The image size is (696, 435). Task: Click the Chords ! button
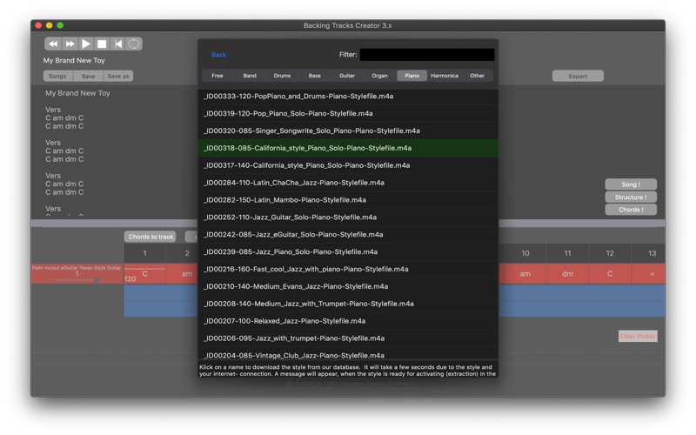(630, 210)
